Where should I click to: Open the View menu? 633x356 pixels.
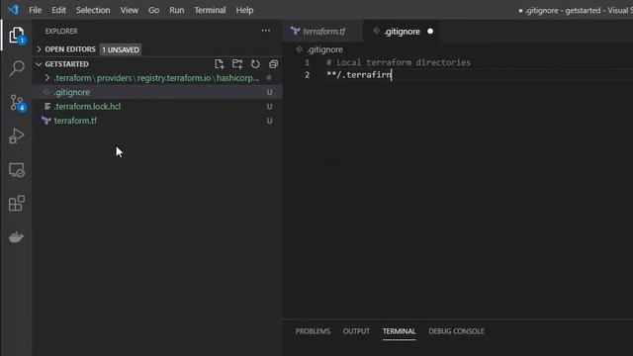click(x=130, y=10)
